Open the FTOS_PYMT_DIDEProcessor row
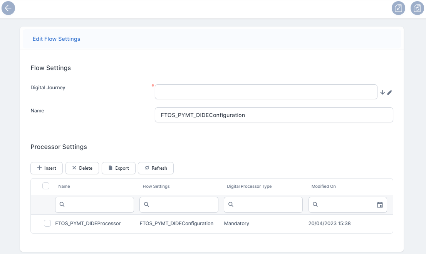 88,223
